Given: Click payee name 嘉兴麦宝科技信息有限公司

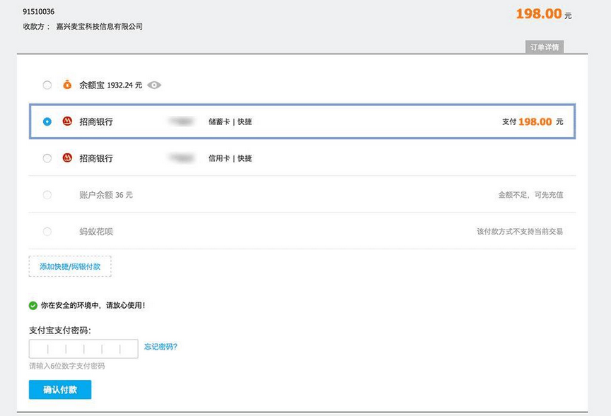Looking at the screenshot, I should click(x=100, y=26).
